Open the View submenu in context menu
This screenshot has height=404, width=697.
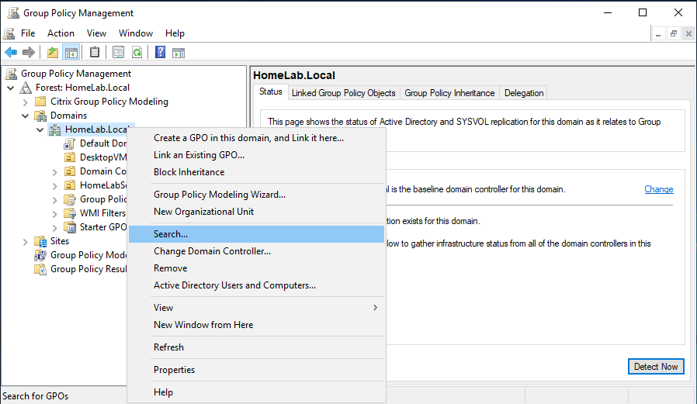[256, 308]
